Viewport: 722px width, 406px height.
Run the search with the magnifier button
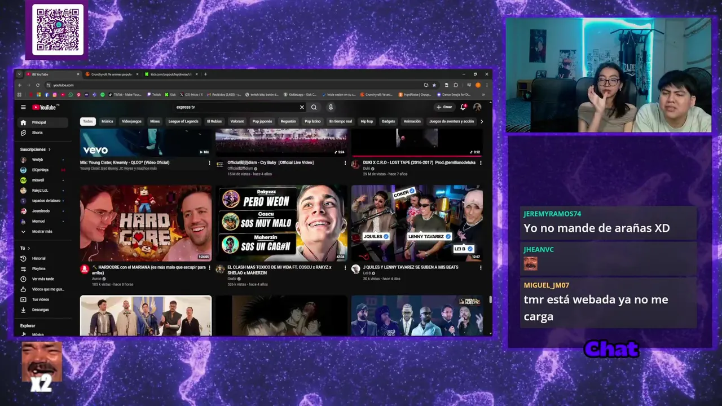click(314, 107)
